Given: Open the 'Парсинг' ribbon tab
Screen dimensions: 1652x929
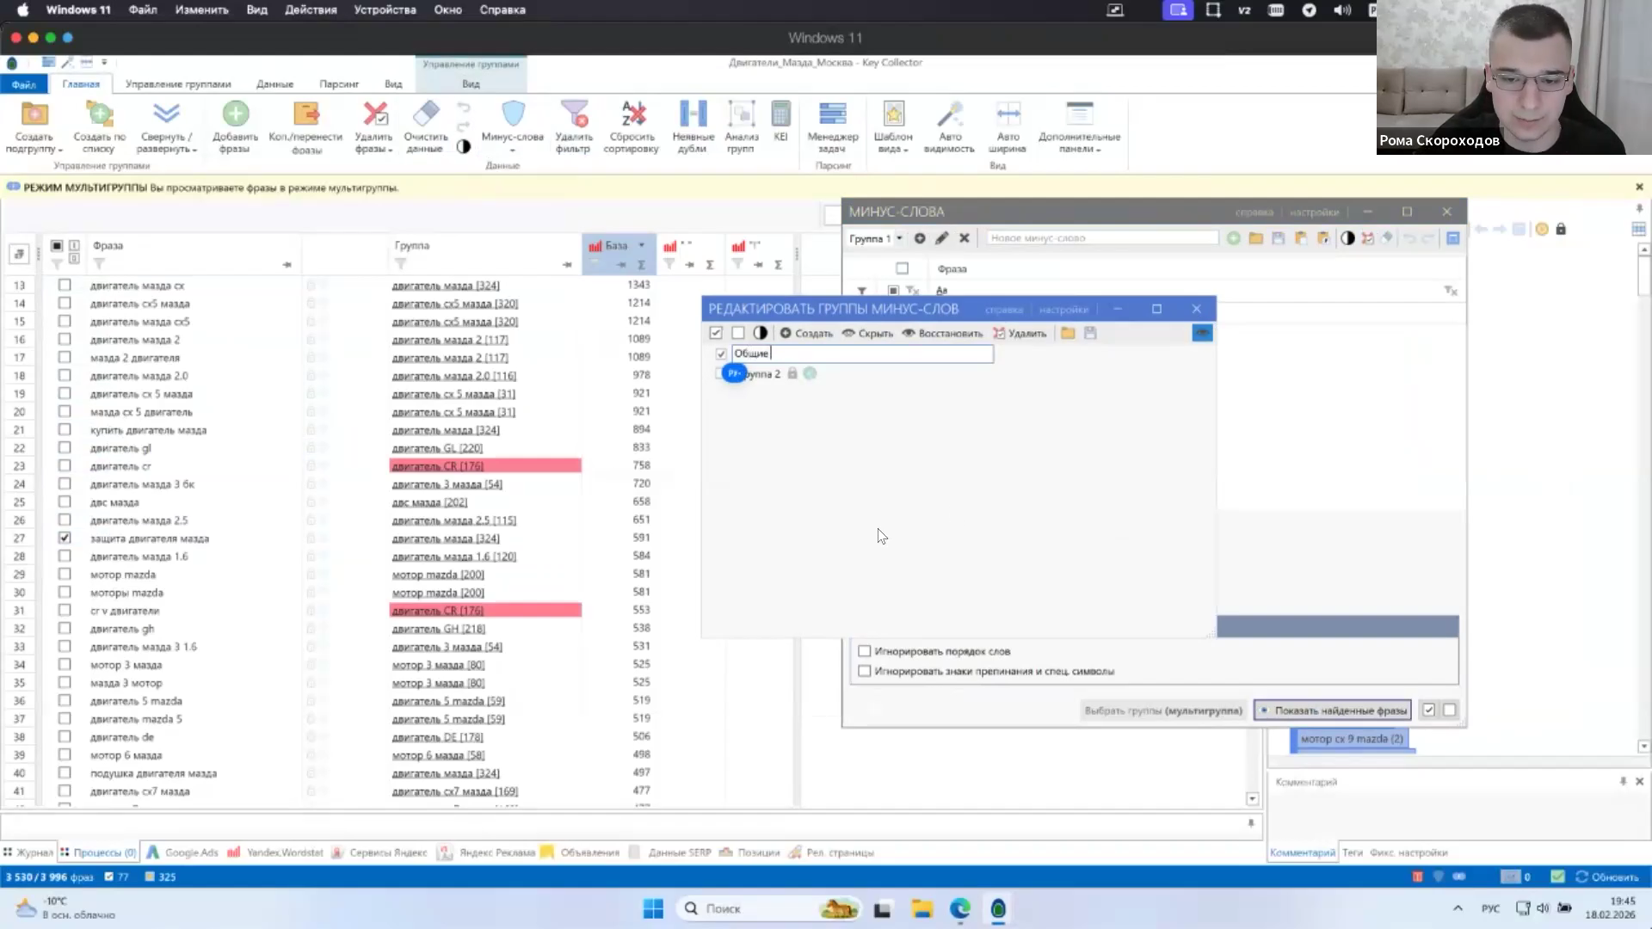Looking at the screenshot, I should pyautogui.click(x=339, y=83).
